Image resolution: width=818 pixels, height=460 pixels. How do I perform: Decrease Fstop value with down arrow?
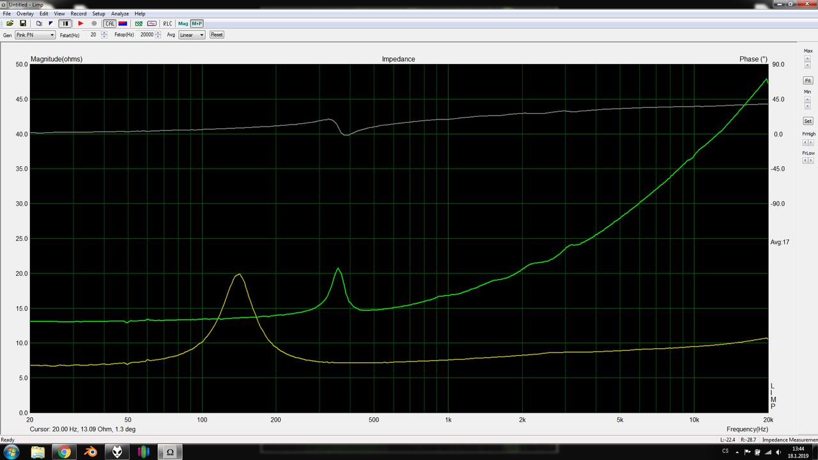(x=159, y=37)
